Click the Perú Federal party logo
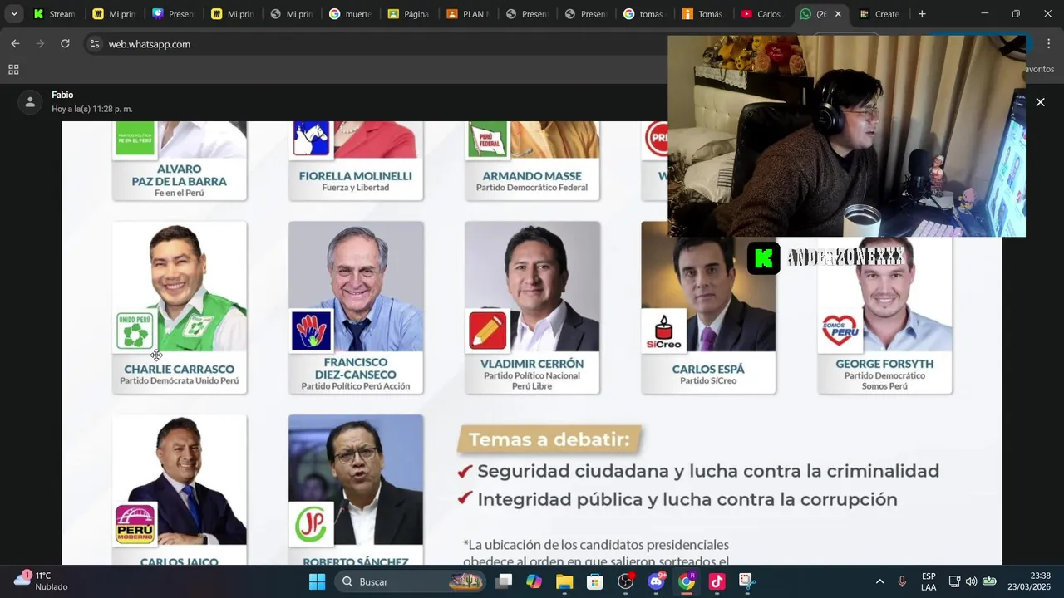 point(488,139)
